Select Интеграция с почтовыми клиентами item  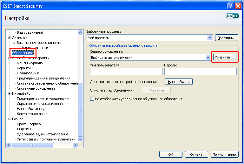pyautogui.click(x=46, y=139)
